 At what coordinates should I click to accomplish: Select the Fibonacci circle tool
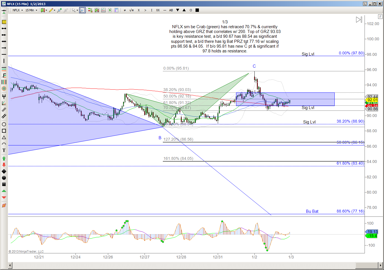click(4, 88)
